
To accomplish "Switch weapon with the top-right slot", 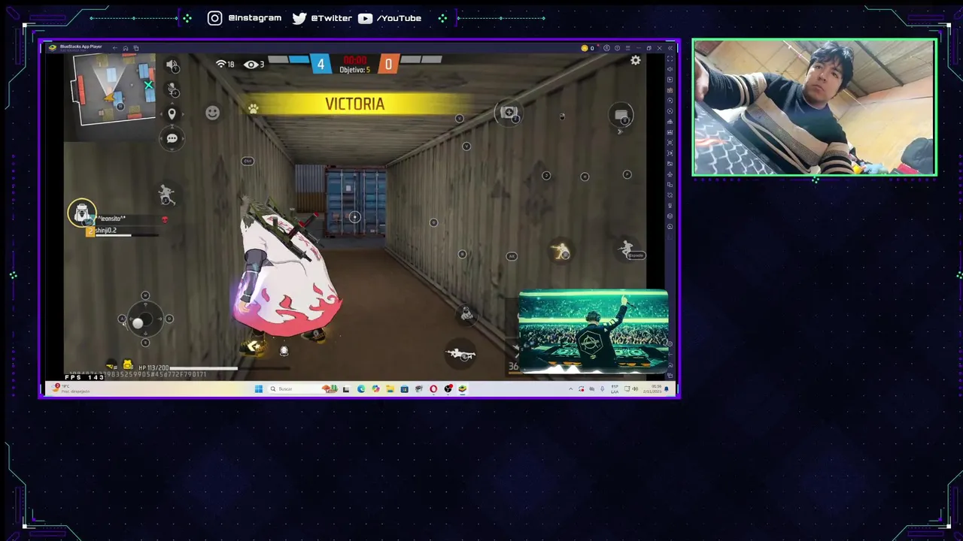I will [x=621, y=116].
